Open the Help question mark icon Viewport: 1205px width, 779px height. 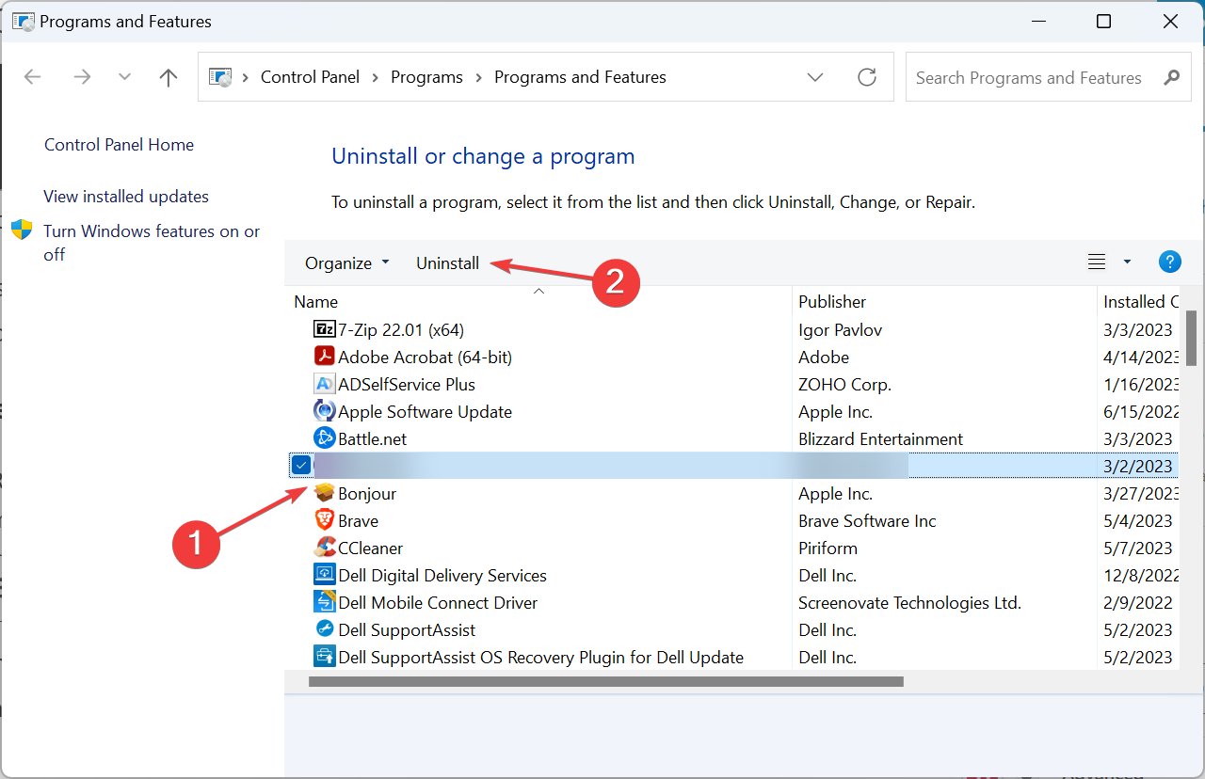[1169, 262]
